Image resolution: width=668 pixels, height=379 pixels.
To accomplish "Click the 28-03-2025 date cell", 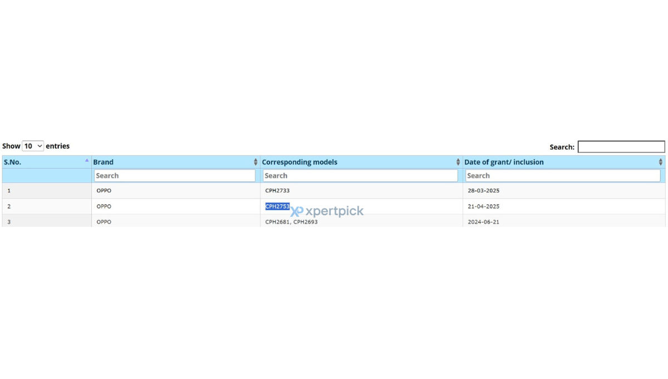I will click(x=484, y=191).
